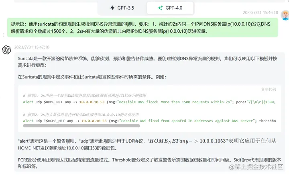This screenshot has width=289, height=176.
Task: Select the green prompt message bubble
Action: pos(142,27)
